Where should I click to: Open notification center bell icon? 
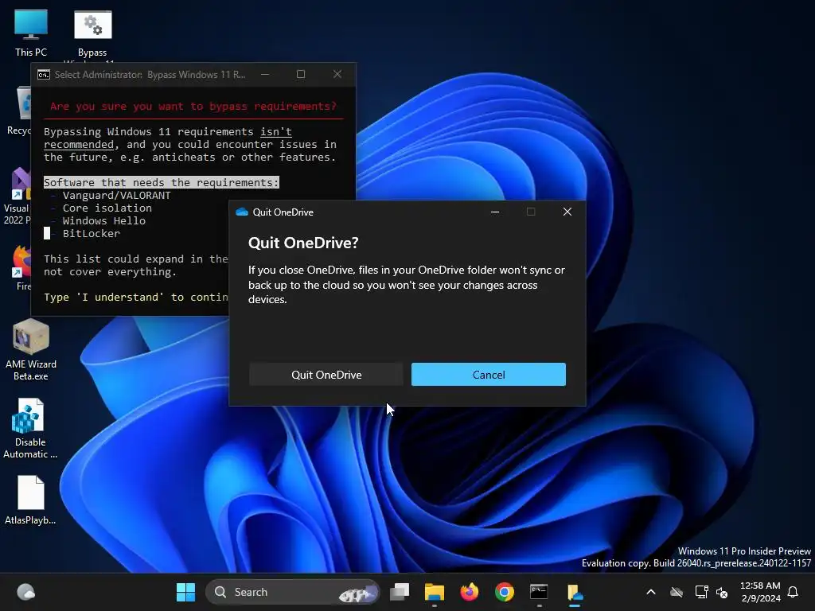[x=794, y=592]
